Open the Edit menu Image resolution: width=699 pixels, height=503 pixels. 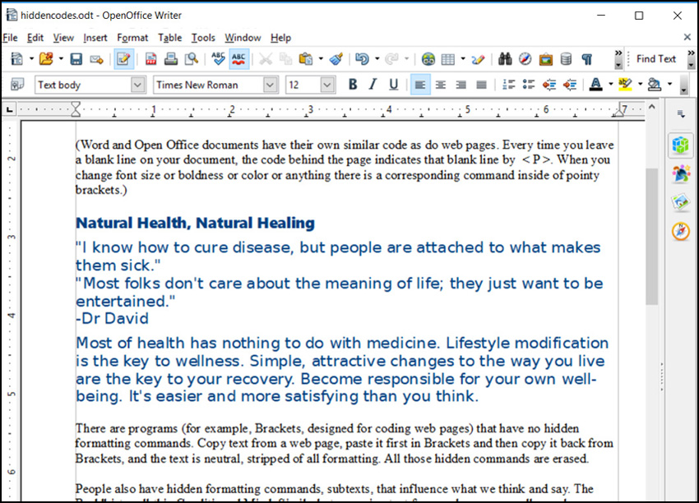[x=35, y=38]
